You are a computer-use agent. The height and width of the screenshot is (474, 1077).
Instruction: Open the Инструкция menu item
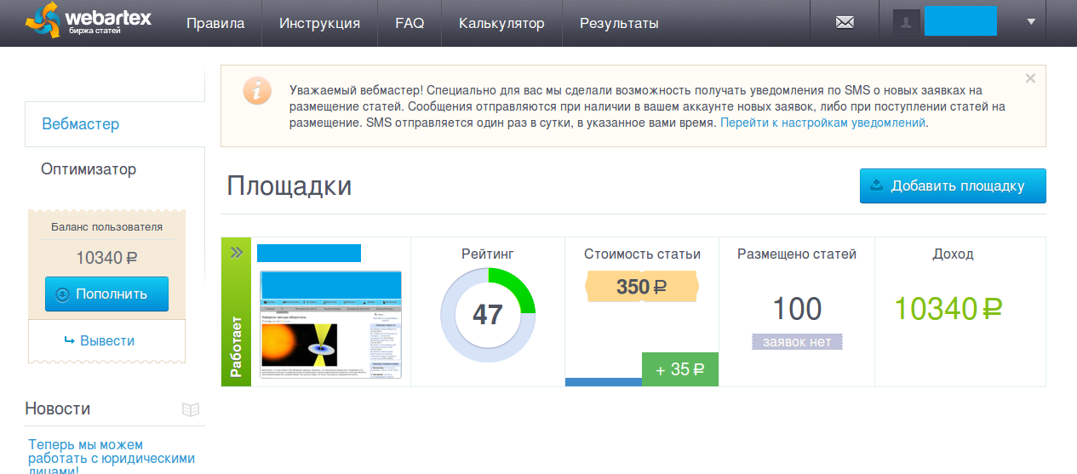click(319, 23)
